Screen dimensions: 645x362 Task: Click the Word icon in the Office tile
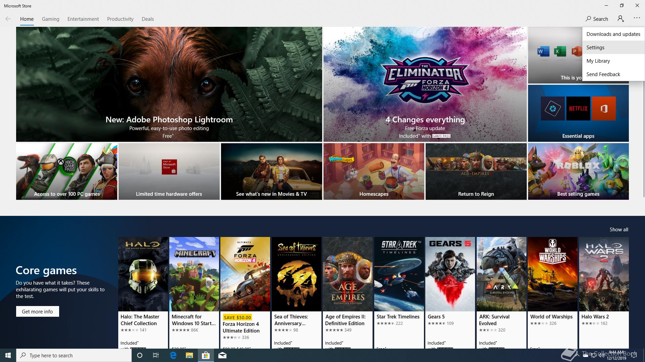pyautogui.click(x=543, y=52)
